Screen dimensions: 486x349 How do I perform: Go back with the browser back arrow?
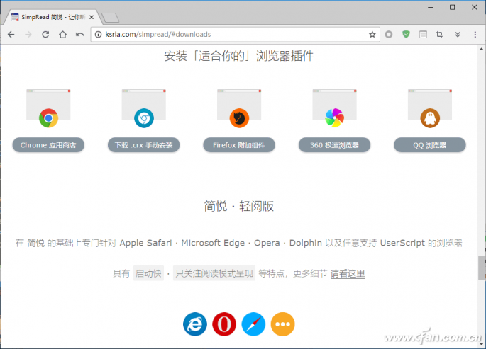pyautogui.click(x=11, y=34)
